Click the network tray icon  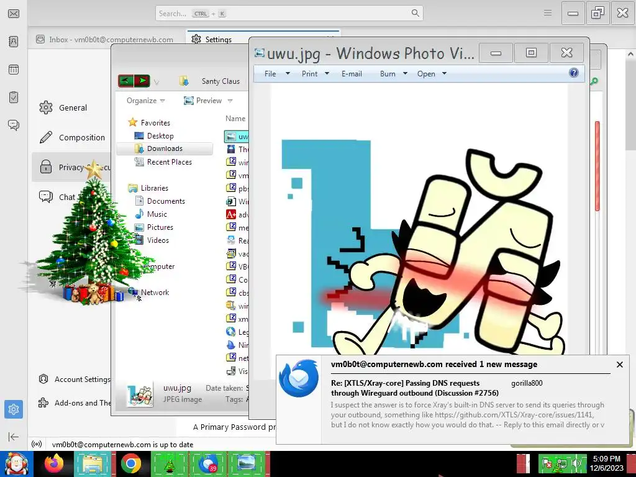pyautogui.click(x=561, y=463)
